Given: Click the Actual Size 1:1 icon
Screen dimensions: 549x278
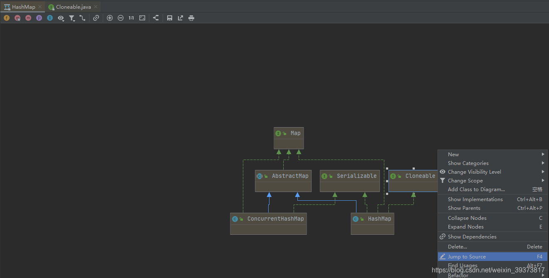Looking at the screenshot, I should click(x=131, y=18).
